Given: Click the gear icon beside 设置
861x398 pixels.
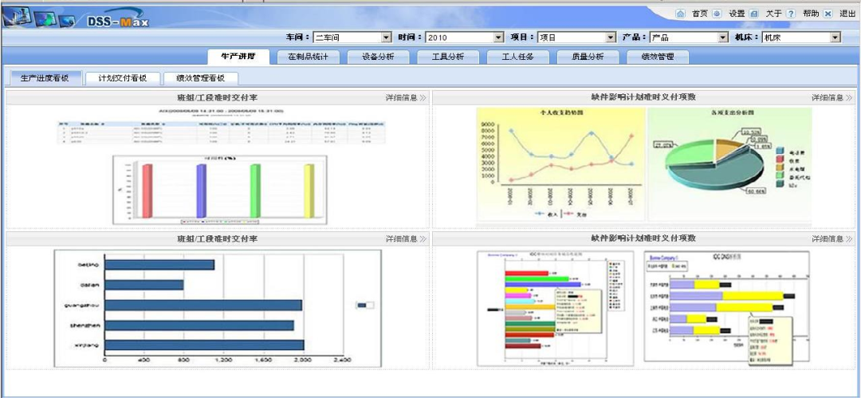Looking at the screenshot, I should [717, 14].
